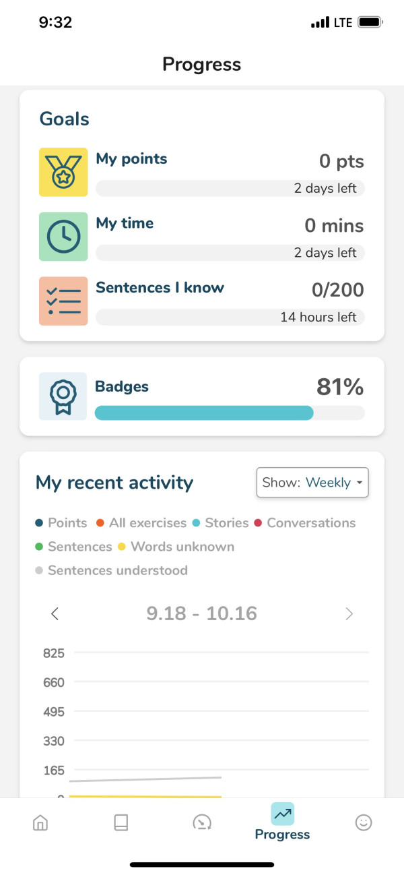Open the speedometer tab icon

[x=202, y=822]
